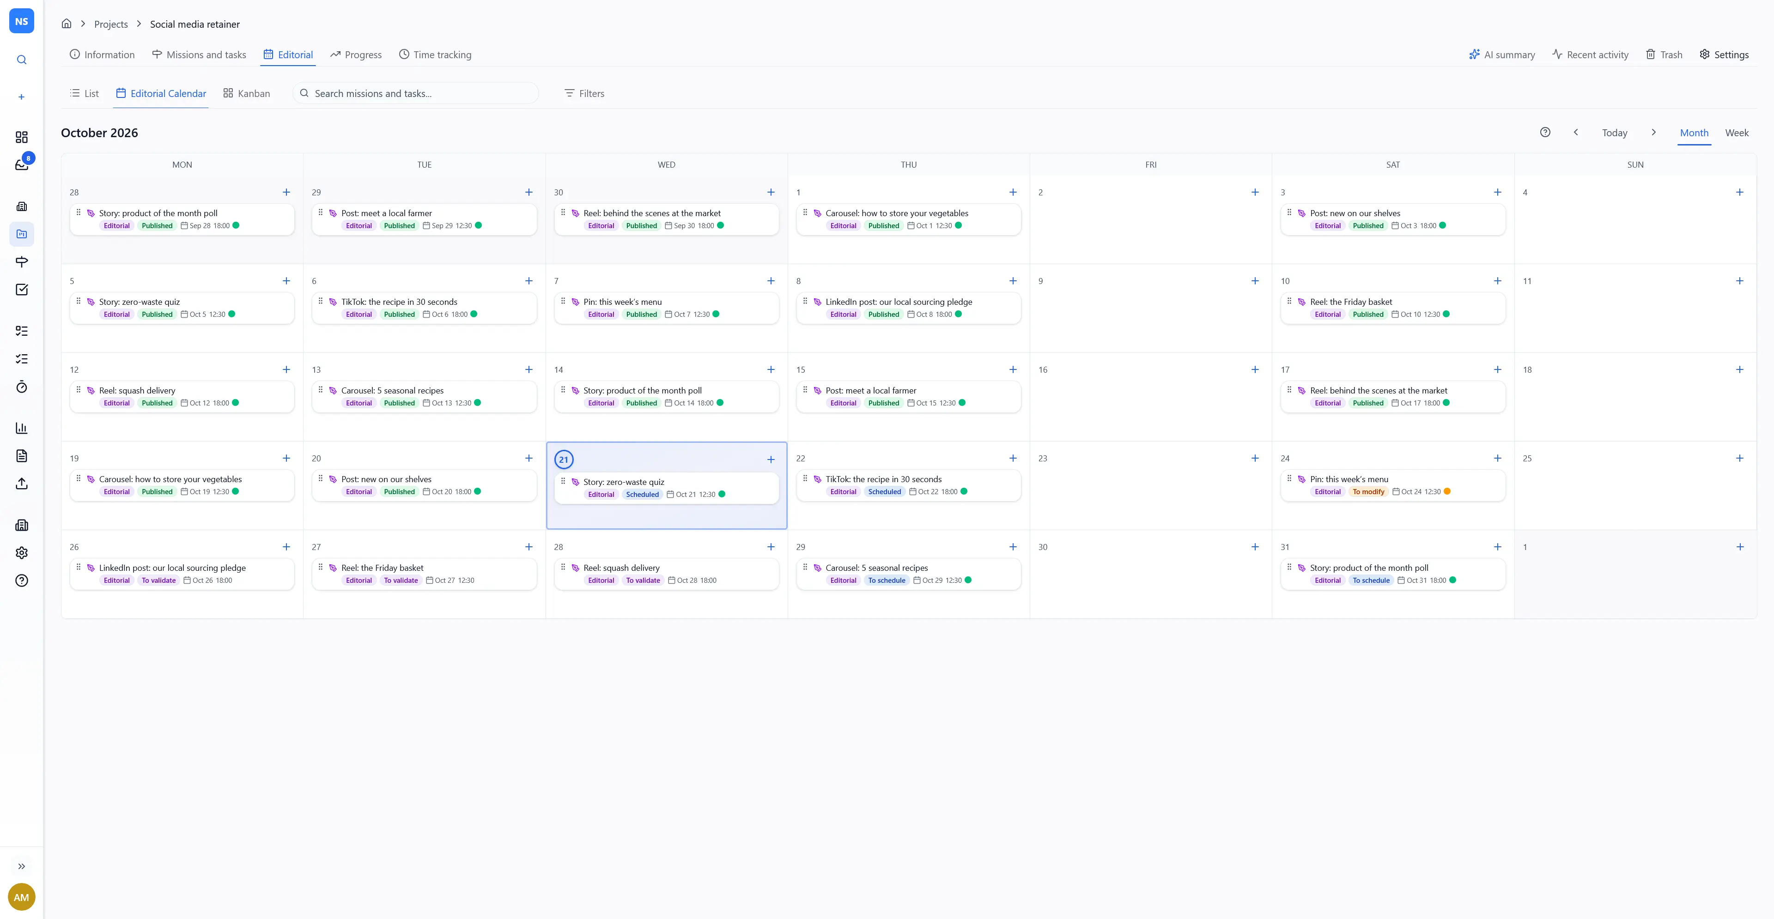The image size is (1774, 919).
Task: Open 'To validate' status on Reel Oct 27
Action: [x=401, y=580]
